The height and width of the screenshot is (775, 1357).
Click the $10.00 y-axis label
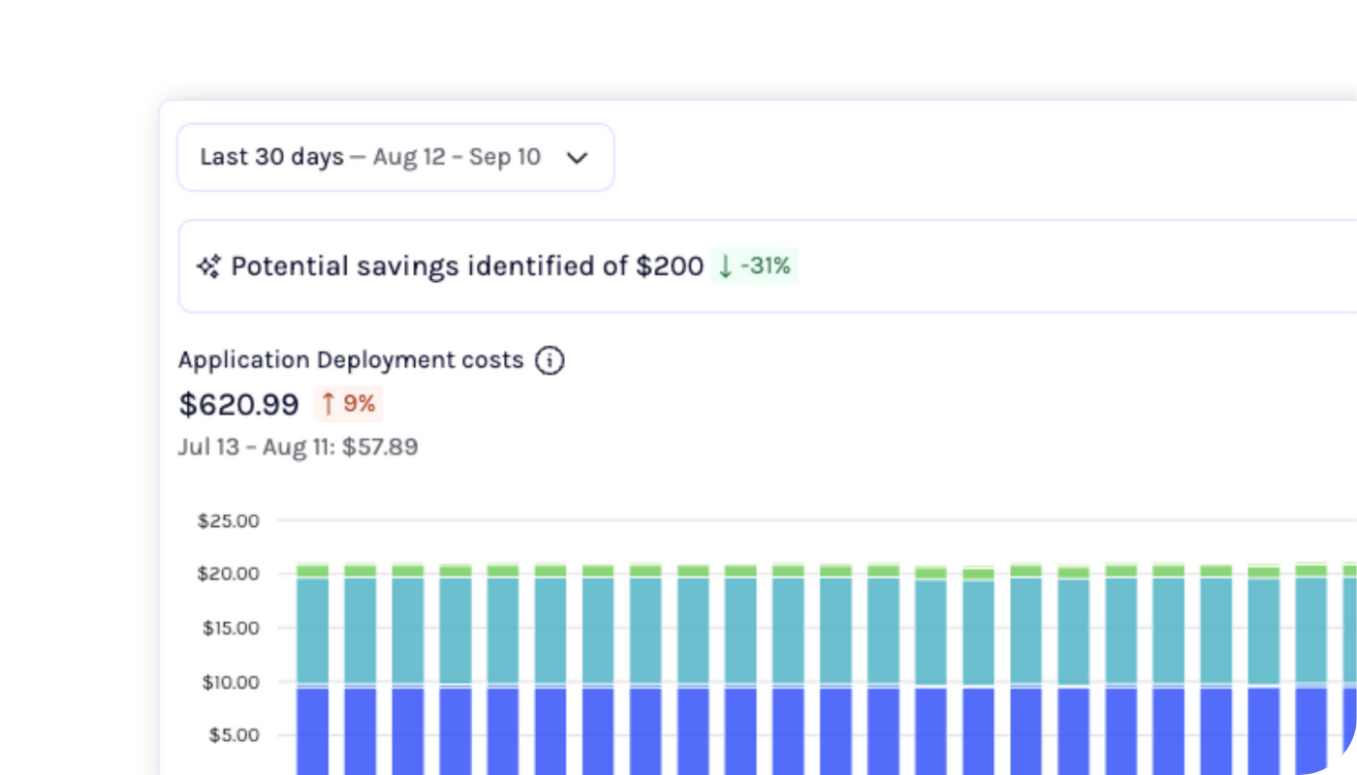(229, 682)
